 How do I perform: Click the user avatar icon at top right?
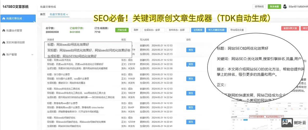(285, 7)
